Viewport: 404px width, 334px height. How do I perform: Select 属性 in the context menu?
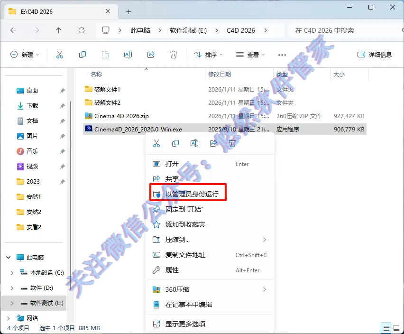click(210, 270)
